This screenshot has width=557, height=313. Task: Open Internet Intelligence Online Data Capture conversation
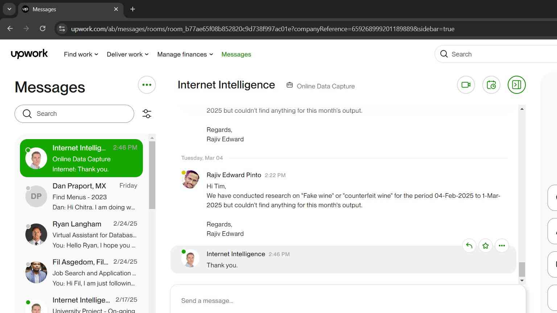click(x=81, y=158)
